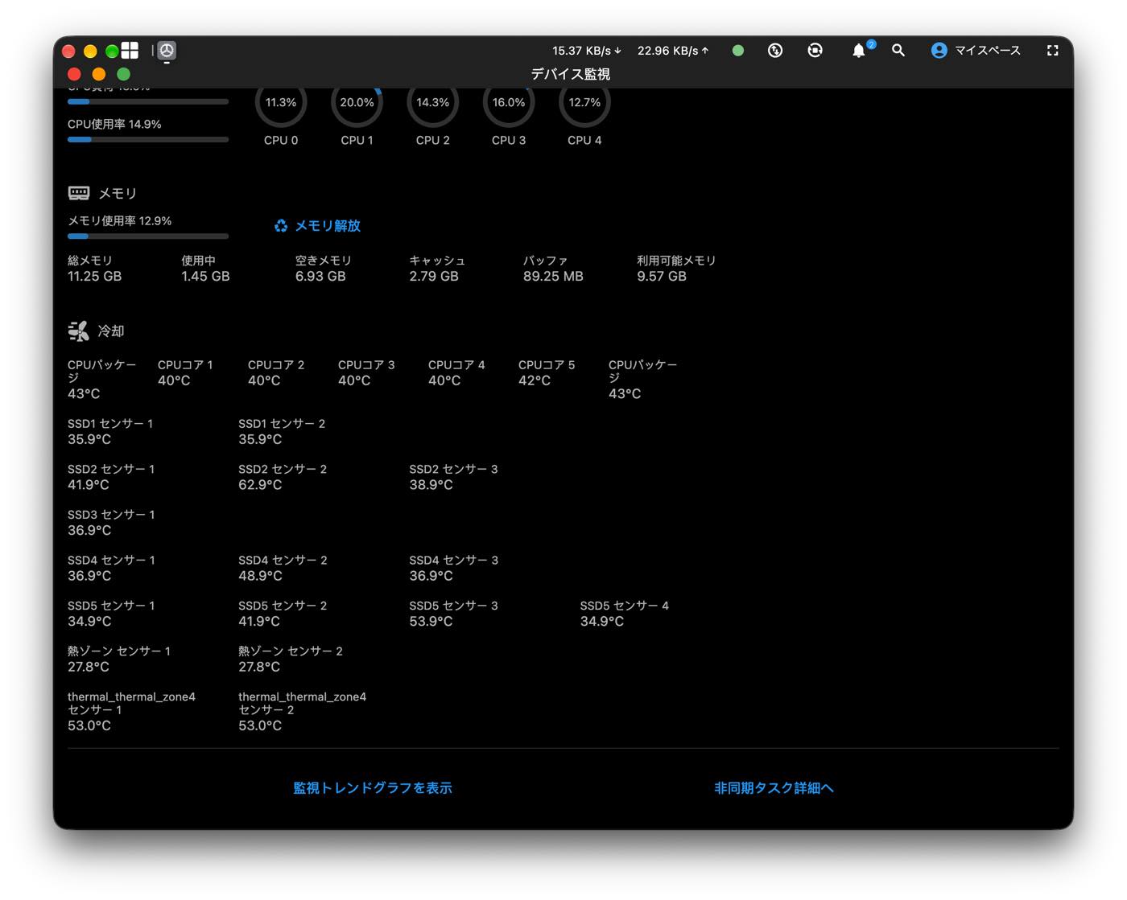This screenshot has width=1127, height=900.
Task: Click the キャッシュ 2.79 GB value
Action: (x=434, y=276)
